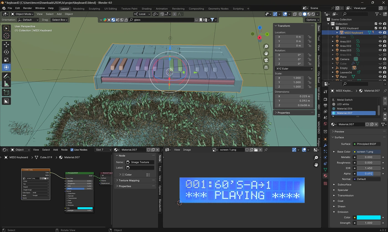Click the Principled BSDF surface button

[x=366, y=144]
